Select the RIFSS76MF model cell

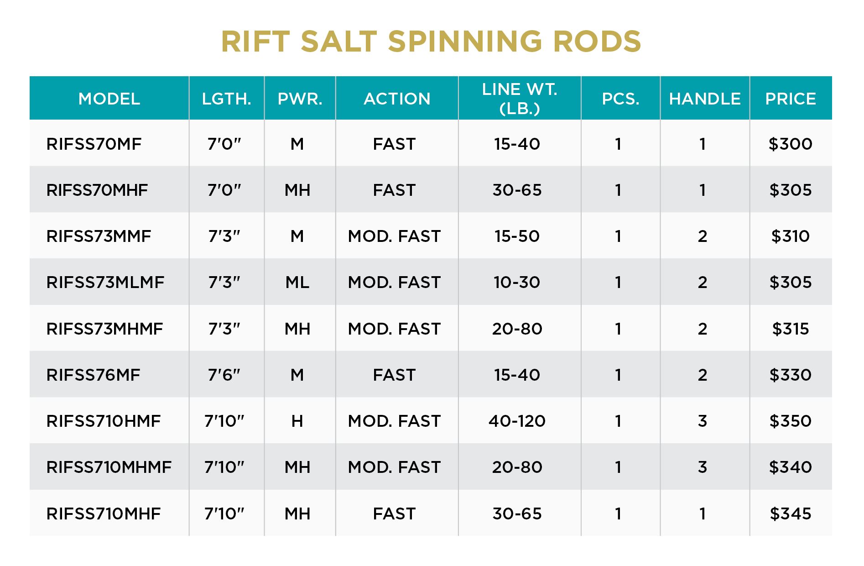point(93,375)
